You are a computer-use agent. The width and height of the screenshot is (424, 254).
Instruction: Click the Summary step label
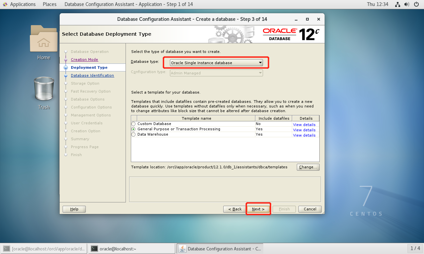(80, 139)
